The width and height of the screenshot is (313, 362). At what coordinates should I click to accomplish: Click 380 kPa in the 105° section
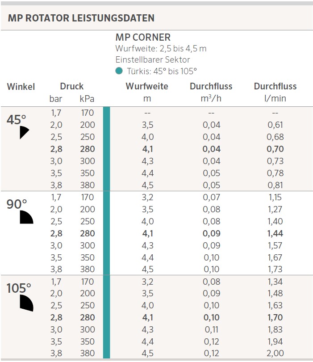point(88,353)
